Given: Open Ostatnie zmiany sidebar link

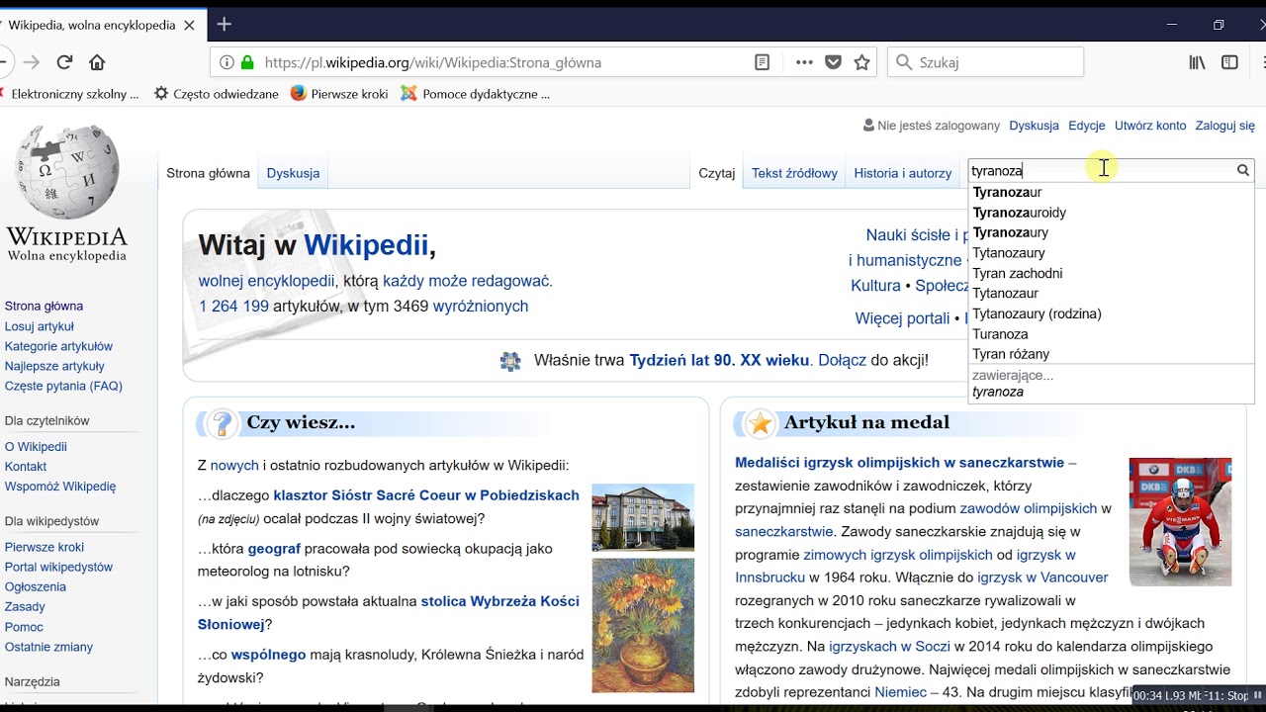Looking at the screenshot, I should point(48,647).
